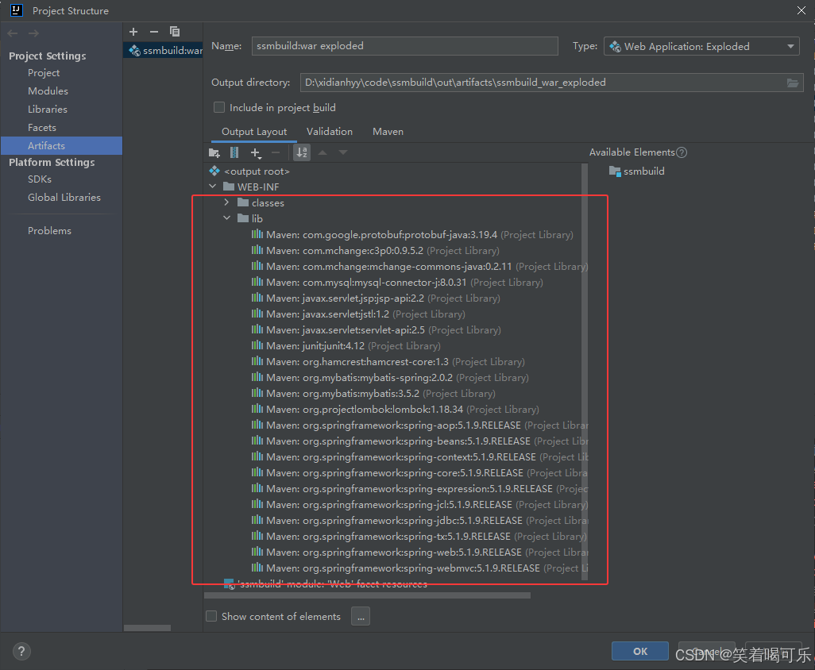Check Show content of elements

coord(211,617)
